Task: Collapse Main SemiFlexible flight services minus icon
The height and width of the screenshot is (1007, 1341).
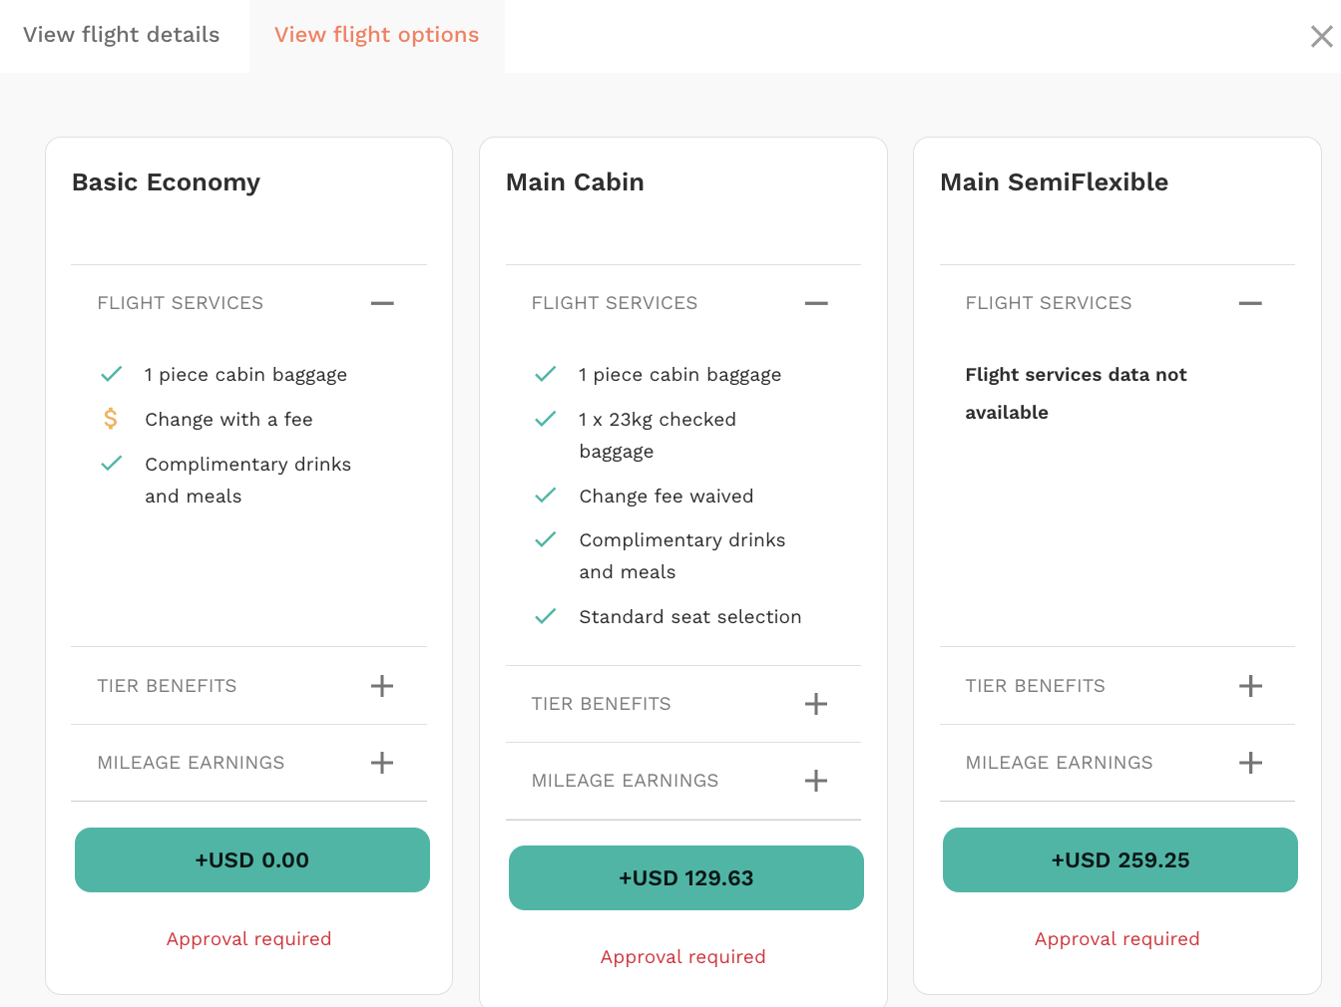Action: point(1250,303)
